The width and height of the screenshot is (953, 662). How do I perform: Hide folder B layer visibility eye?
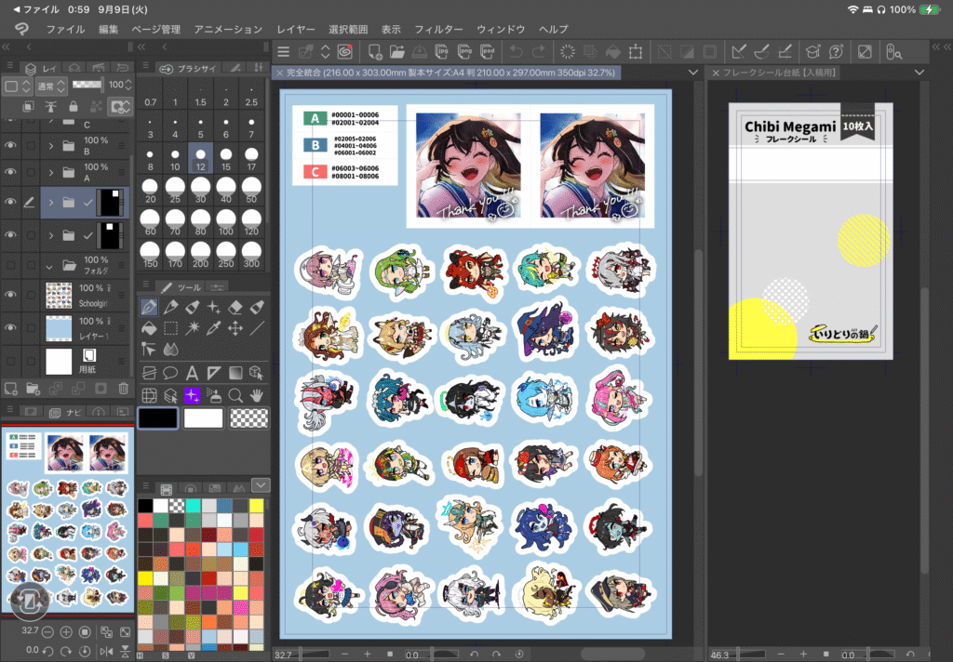pos(10,145)
